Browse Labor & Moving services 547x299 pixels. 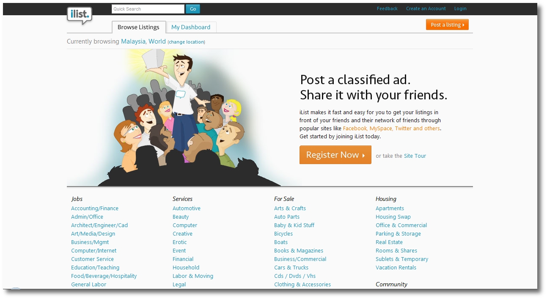[193, 276]
